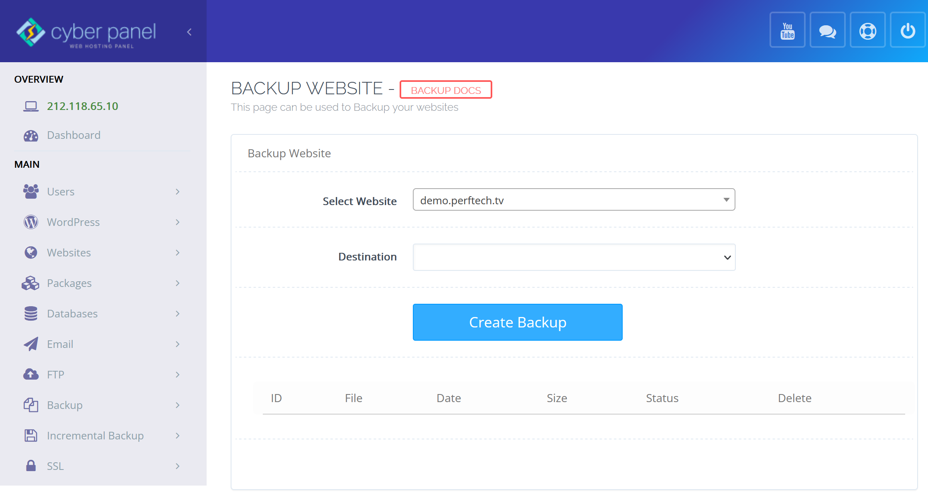Click the Status column header
928x498 pixels.
point(662,398)
